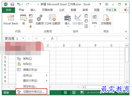This screenshot has width=132, height=97.
Task: Select row 5 header
Action: pyautogui.click(x=5, y=65)
